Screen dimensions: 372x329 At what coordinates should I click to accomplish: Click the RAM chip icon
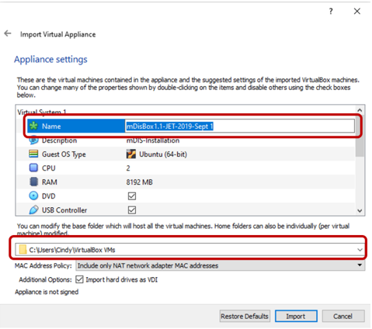coord(33,182)
